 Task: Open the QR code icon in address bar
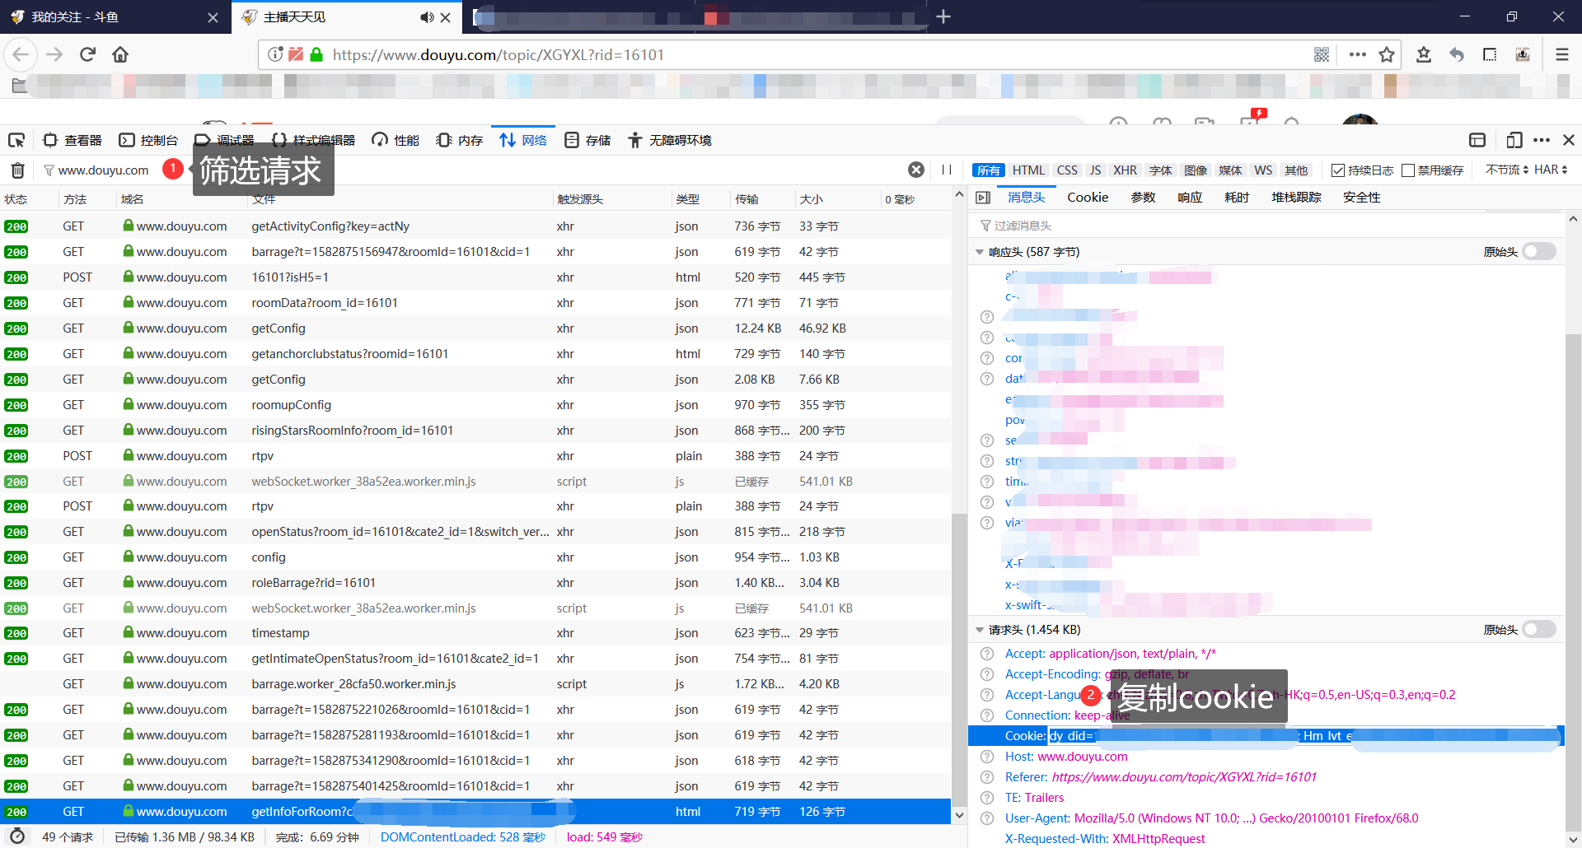point(1322,54)
